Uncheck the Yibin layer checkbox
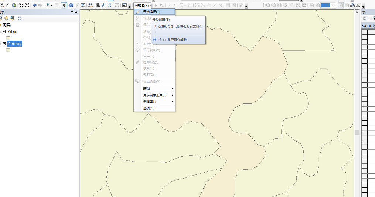Image resolution: width=375 pixels, height=197 pixels. [4, 31]
